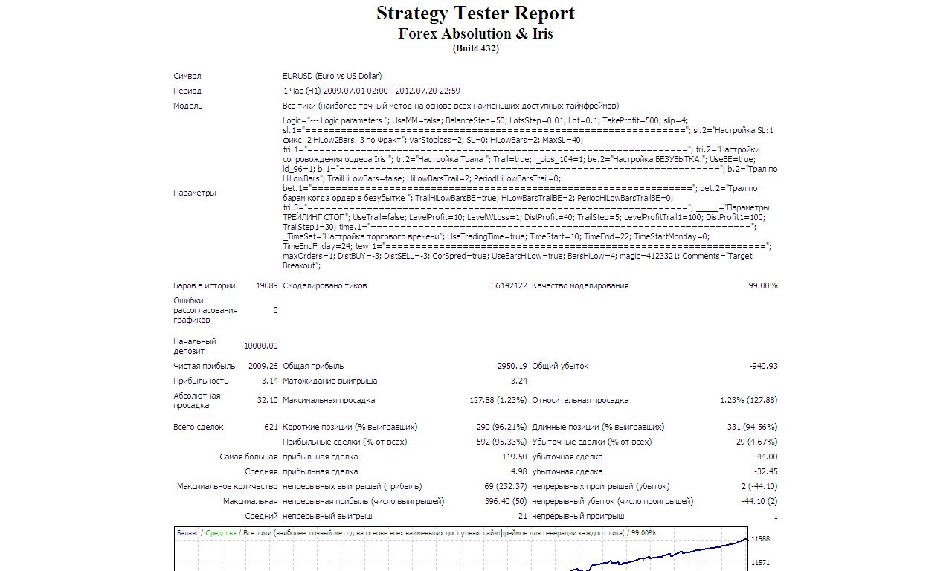Click the 'Модель' row label
This screenshot has width=952, height=571.
pos(188,106)
